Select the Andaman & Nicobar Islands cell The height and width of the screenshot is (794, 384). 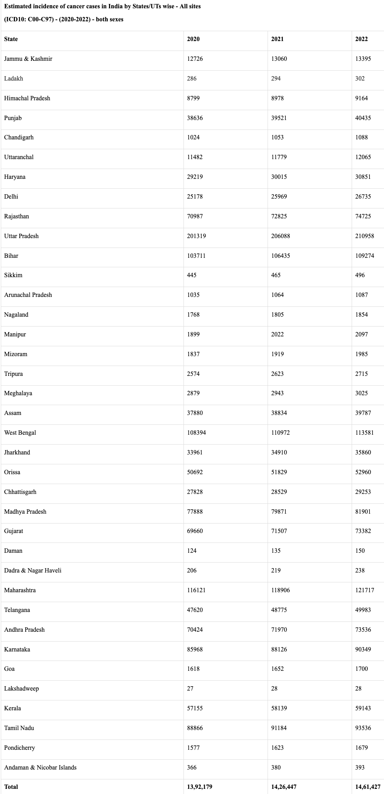coord(40,768)
